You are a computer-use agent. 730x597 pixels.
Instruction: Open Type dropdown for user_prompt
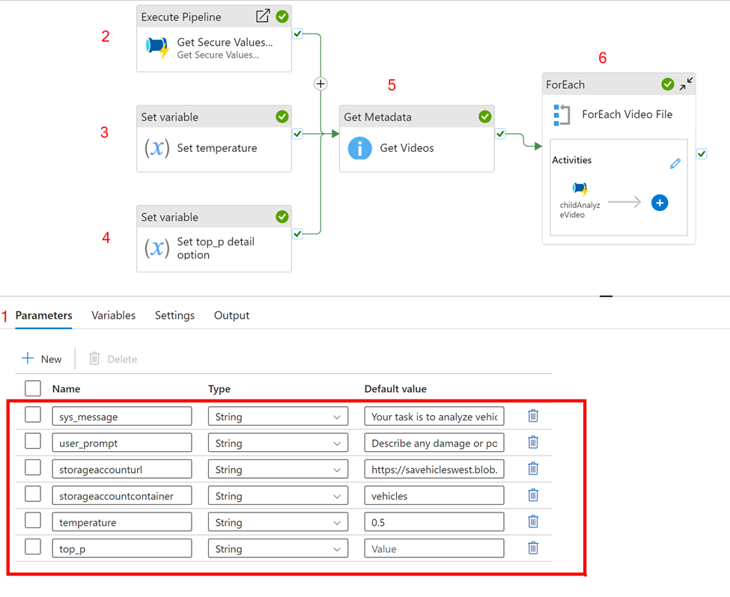[278, 443]
